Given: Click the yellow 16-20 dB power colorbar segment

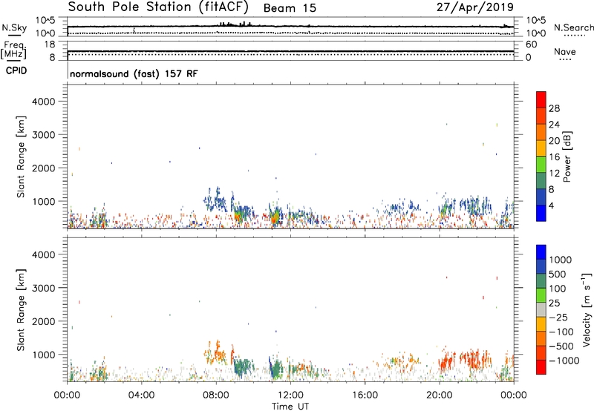Looking at the screenshot, I should pyautogui.click(x=541, y=148).
